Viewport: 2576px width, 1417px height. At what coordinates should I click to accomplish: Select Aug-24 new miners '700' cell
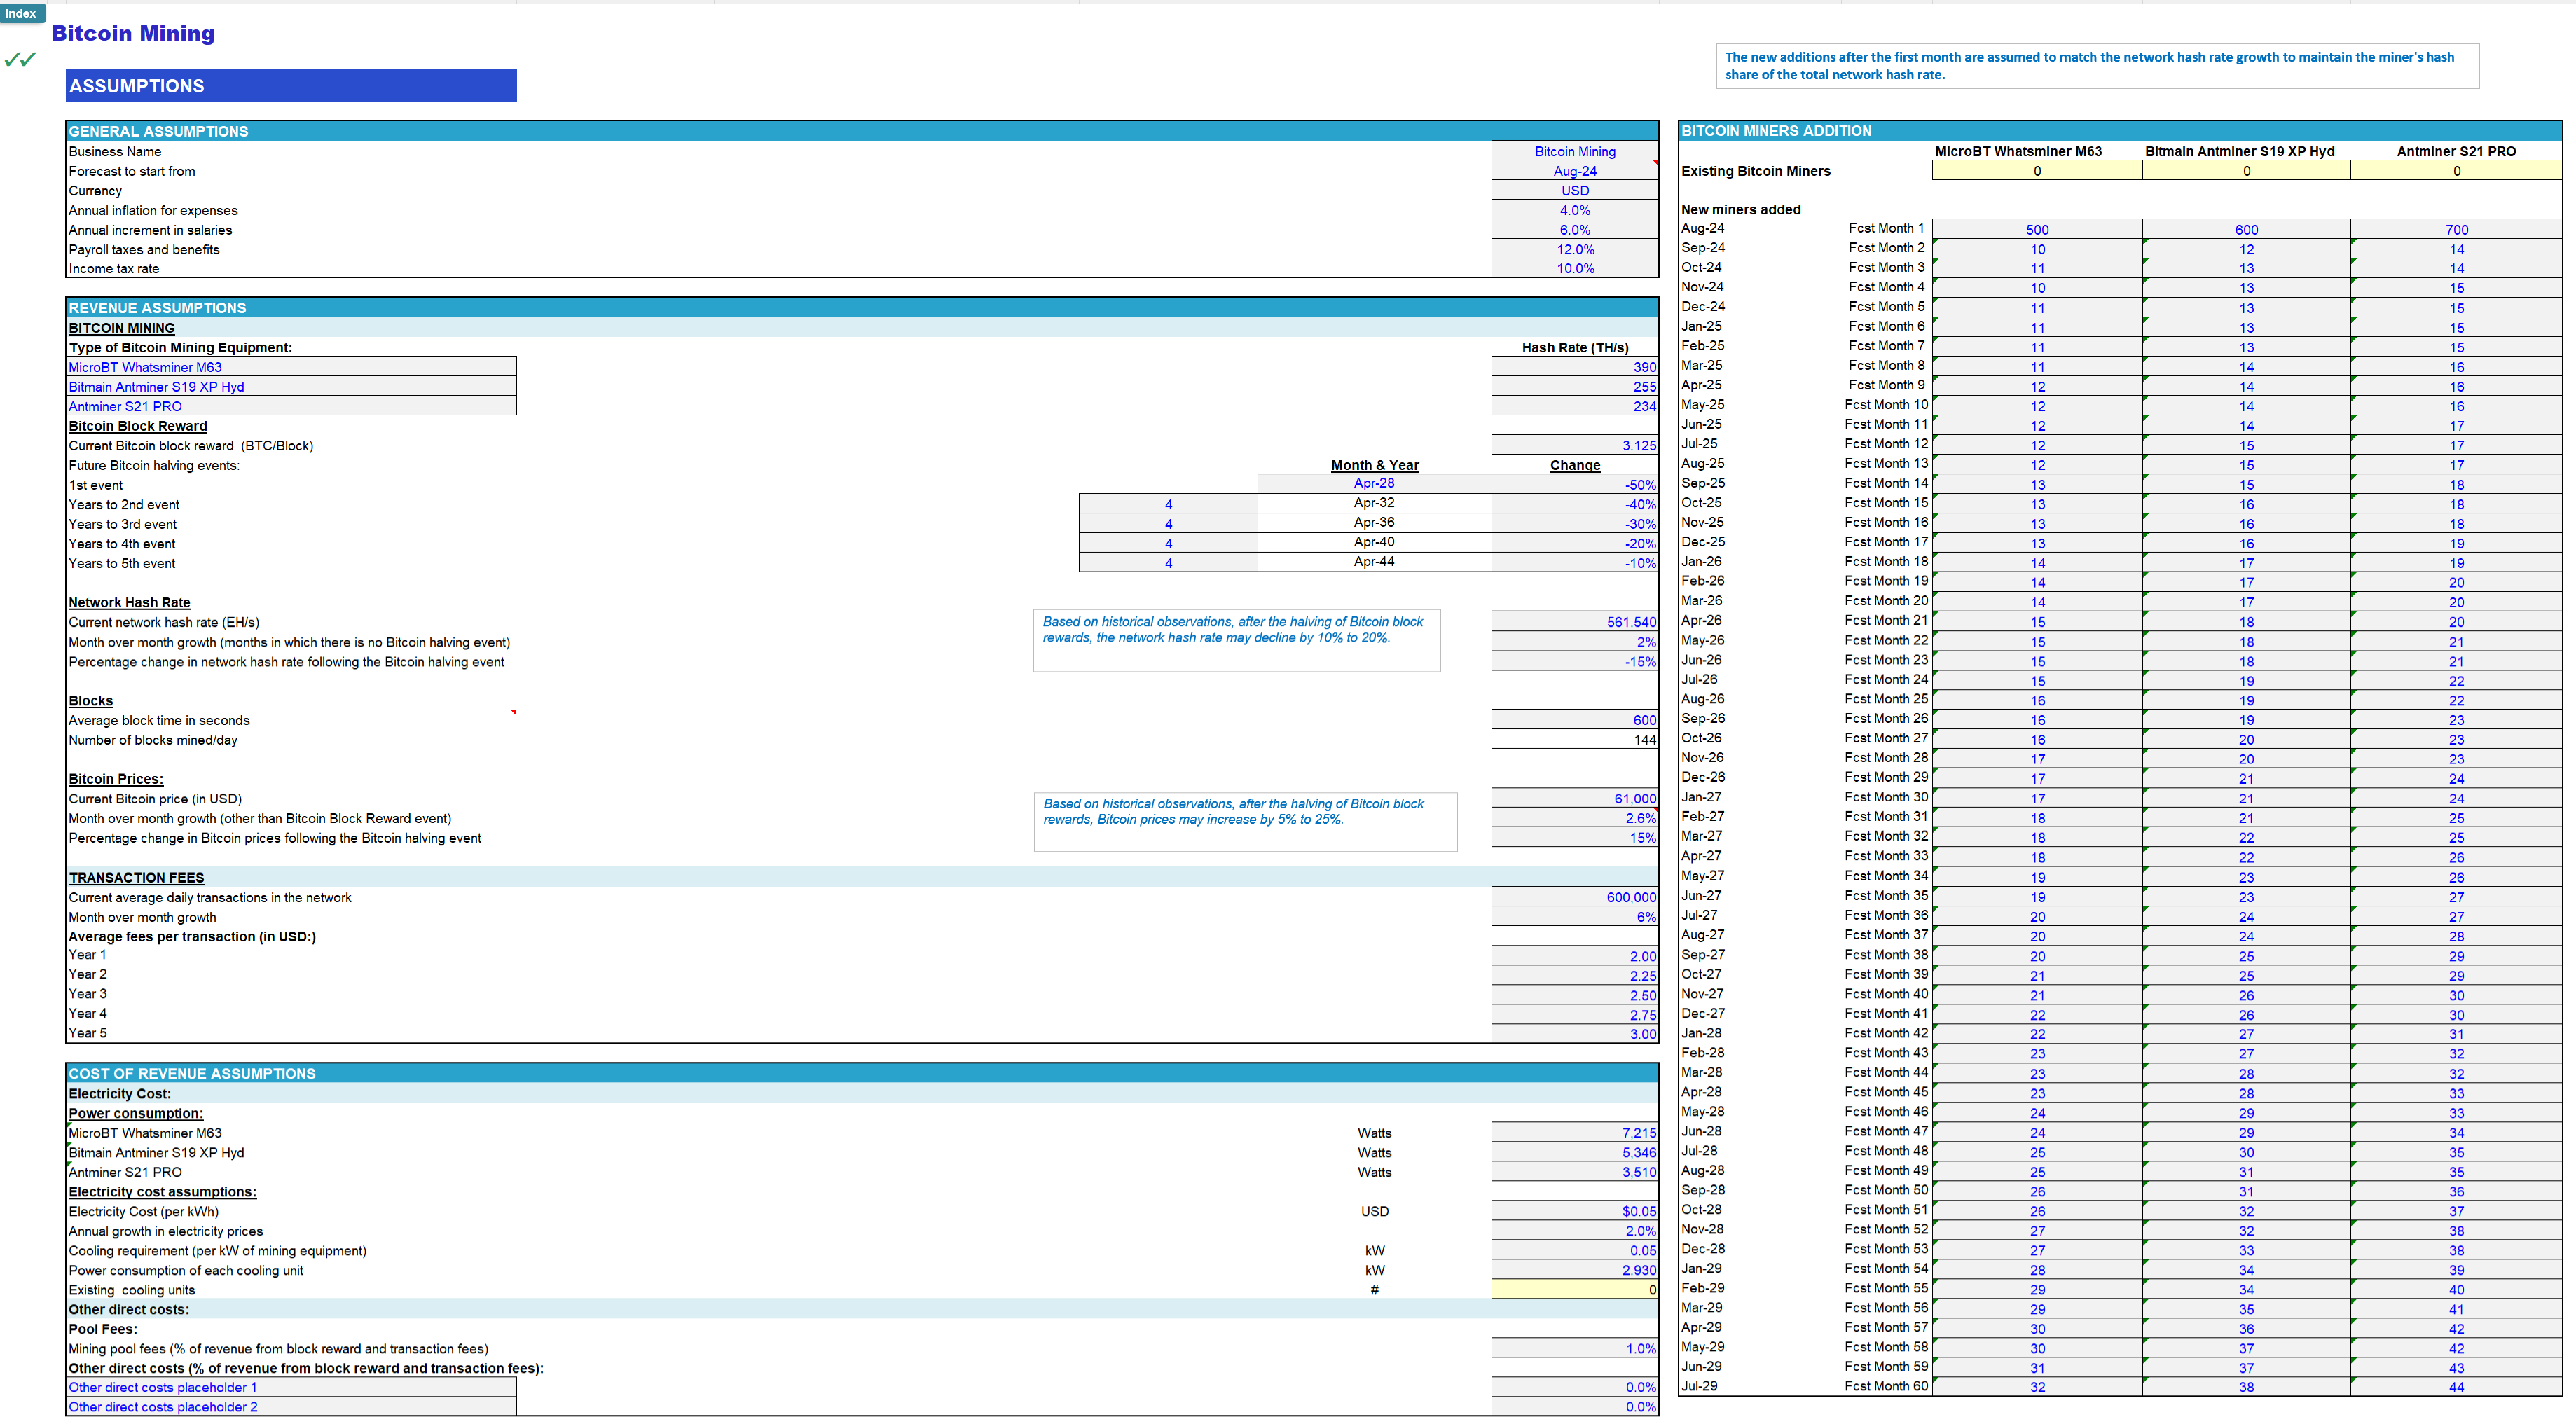tap(2456, 229)
